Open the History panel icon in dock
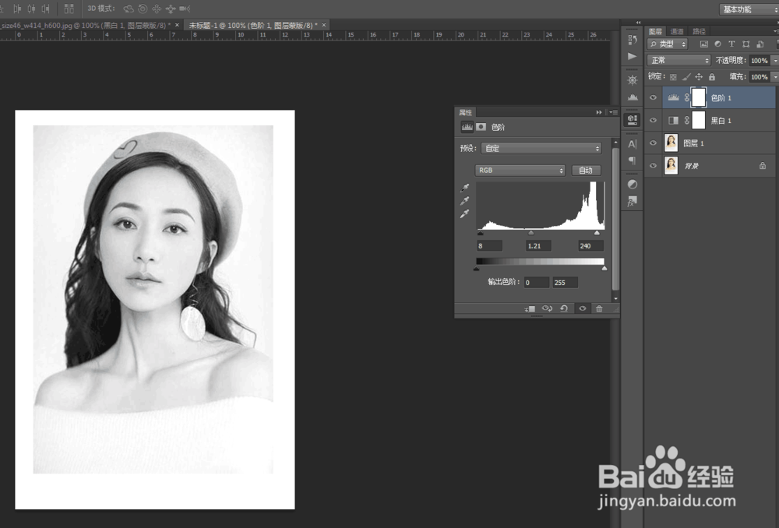 coord(632,40)
